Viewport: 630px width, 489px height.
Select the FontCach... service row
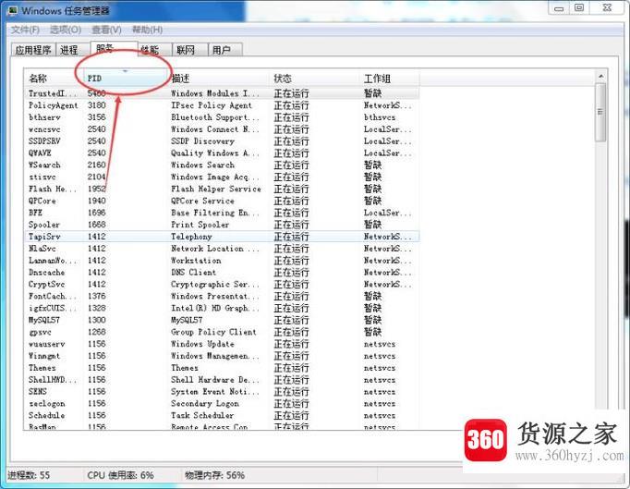[x=222, y=297]
